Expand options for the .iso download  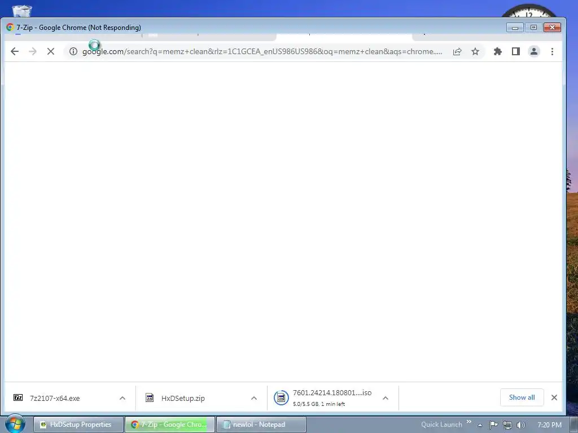coord(386,398)
